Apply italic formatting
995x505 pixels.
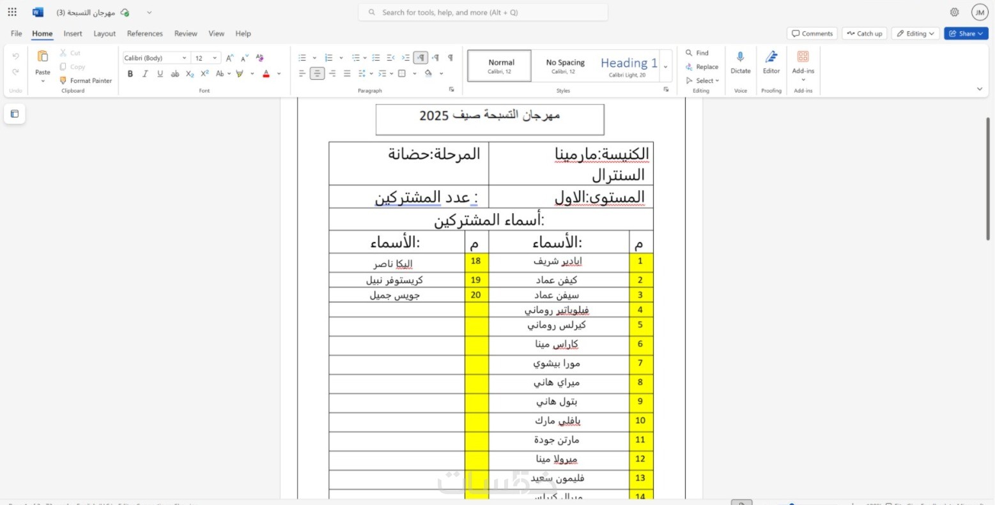pyautogui.click(x=145, y=73)
